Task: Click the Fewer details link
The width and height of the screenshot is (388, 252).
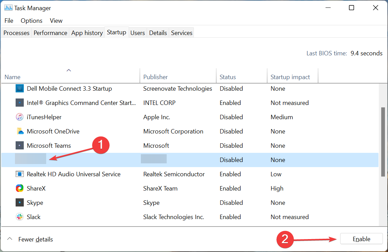Action: [x=36, y=239]
